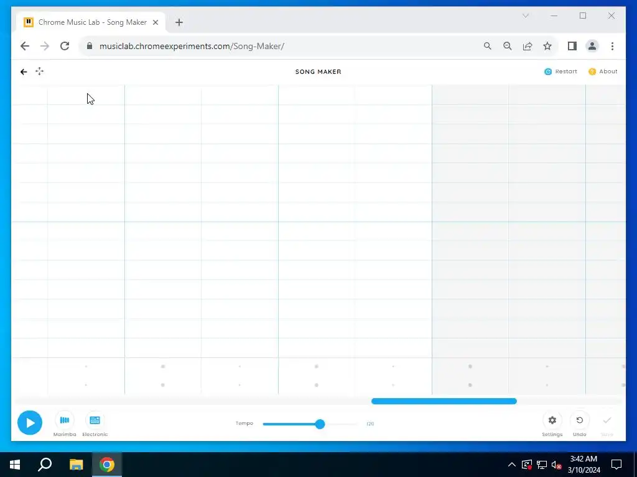Viewport: 637px width, 477px height.
Task: Go back using Song Maker's left arrow
Action: coord(24,72)
